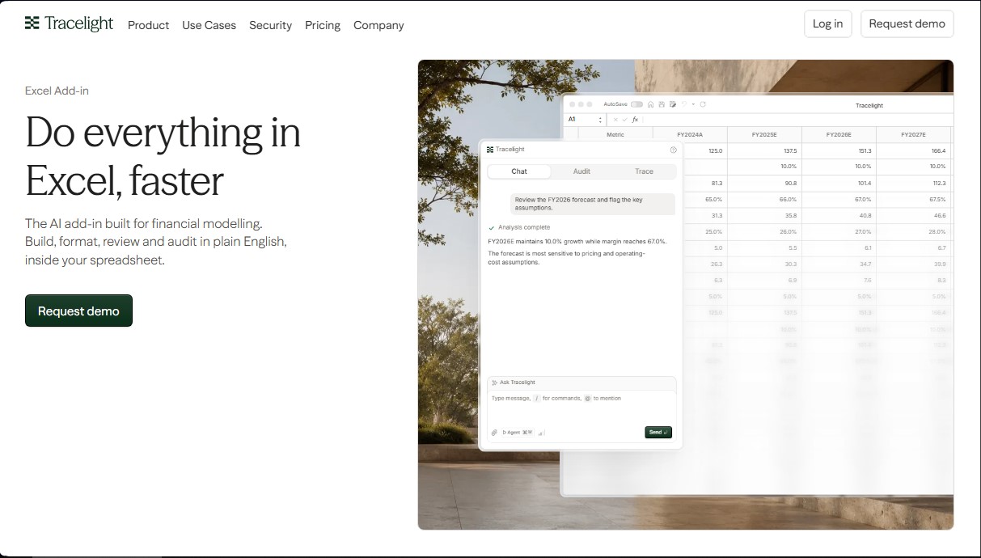Image resolution: width=981 pixels, height=558 pixels.
Task: Switch to the Trace tab
Action: tap(644, 171)
